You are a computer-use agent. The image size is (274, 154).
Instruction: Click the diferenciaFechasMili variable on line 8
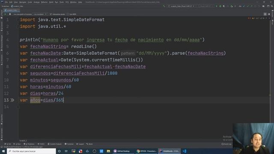click(x=56, y=67)
